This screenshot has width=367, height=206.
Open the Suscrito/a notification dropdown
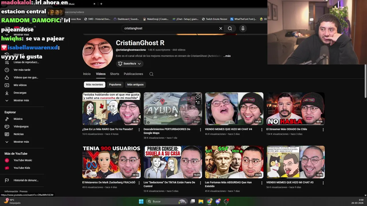[x=130, y=64]
